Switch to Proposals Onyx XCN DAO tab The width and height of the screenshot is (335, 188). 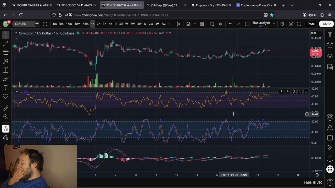point(211,5)
